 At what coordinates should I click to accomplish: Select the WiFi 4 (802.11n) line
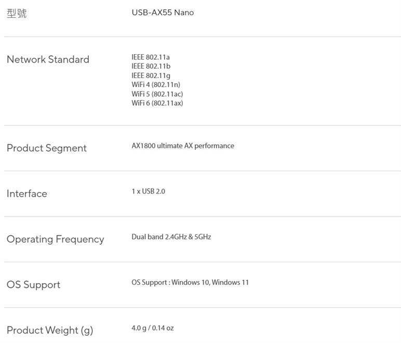click(x=156, y=84)
